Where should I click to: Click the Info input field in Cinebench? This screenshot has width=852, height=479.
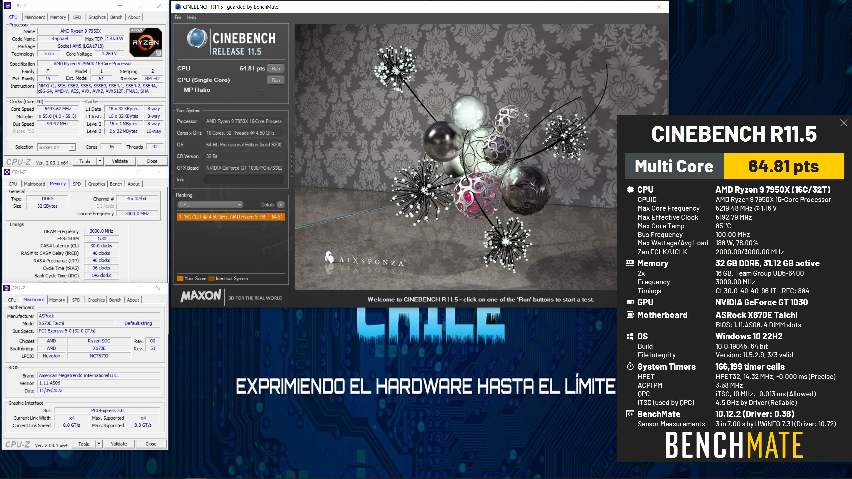244,180
